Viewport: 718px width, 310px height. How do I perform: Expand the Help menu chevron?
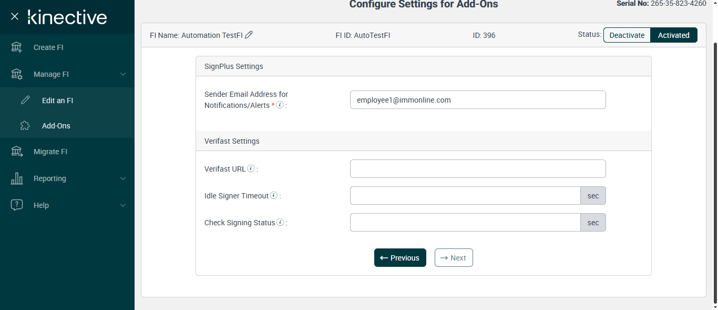click(x=123, y=205)
